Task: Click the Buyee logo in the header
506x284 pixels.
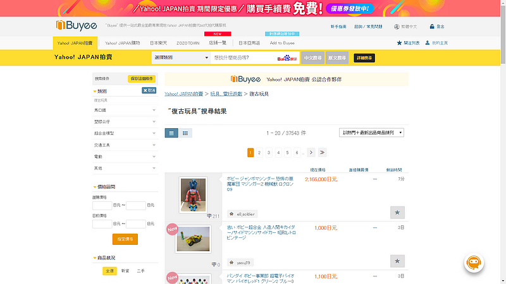Action: tap(76, 25)
